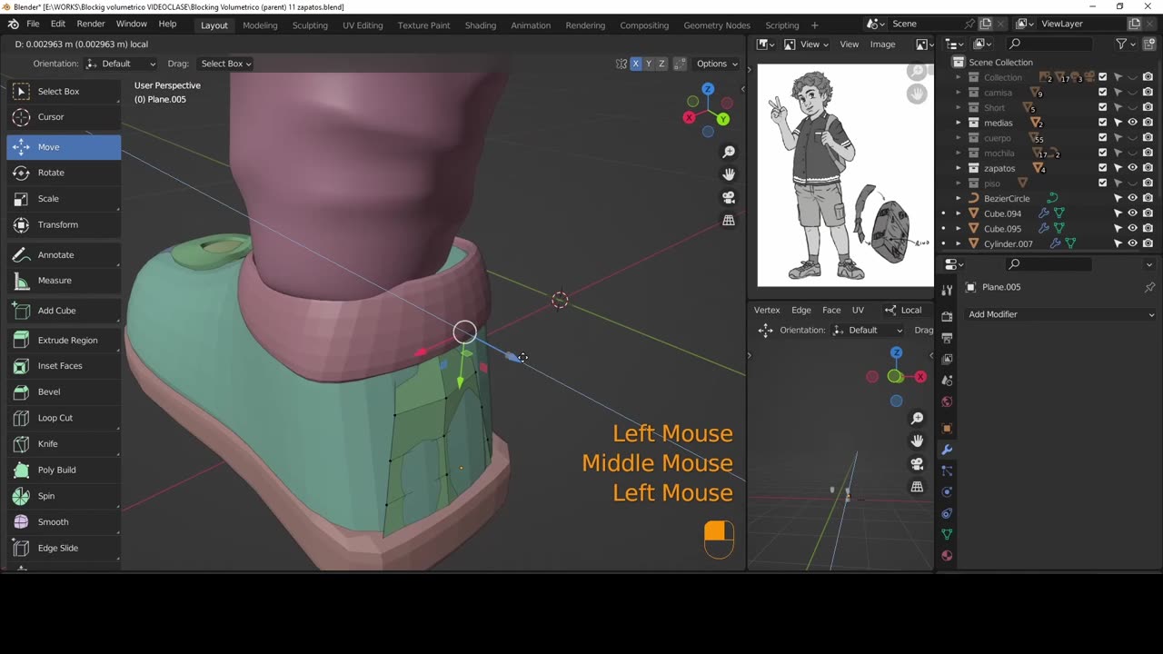Screen dimensions: 1163x654
Task: Activate the Annotate tool
Action: pyautogui.click(x=64, y=254)
